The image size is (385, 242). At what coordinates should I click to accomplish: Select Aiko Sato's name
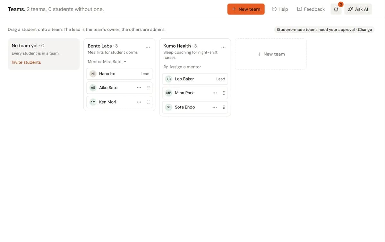pos(108,88)
